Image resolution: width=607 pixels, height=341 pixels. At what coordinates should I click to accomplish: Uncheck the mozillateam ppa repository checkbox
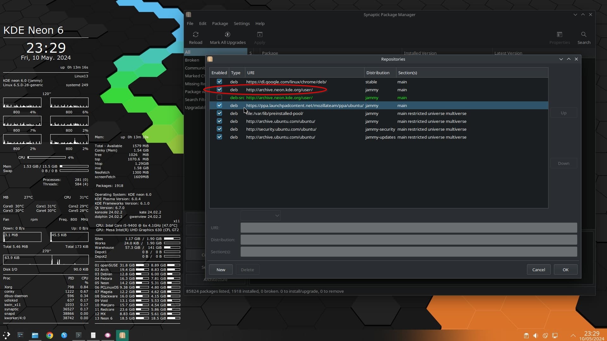tap(219, 105)
